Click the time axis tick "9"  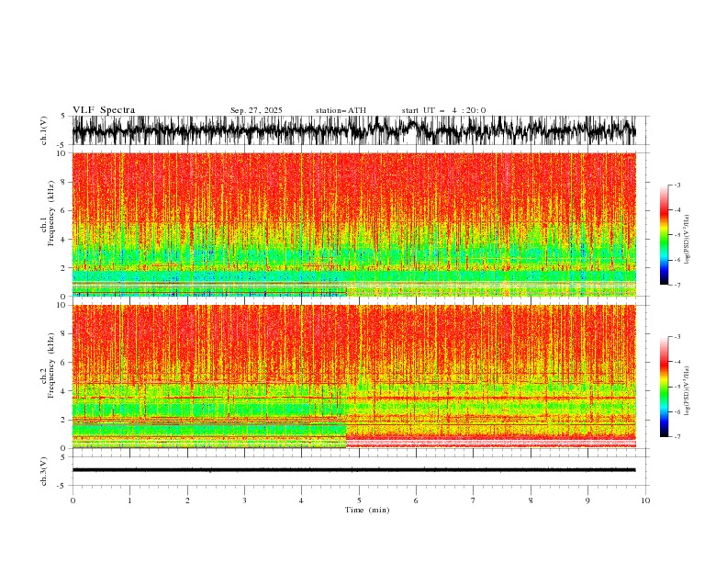[x=587, y=500]
